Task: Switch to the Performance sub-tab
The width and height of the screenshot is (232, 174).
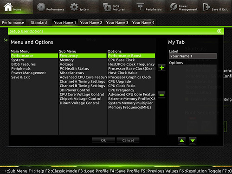Action: click(x=13, y=23)
